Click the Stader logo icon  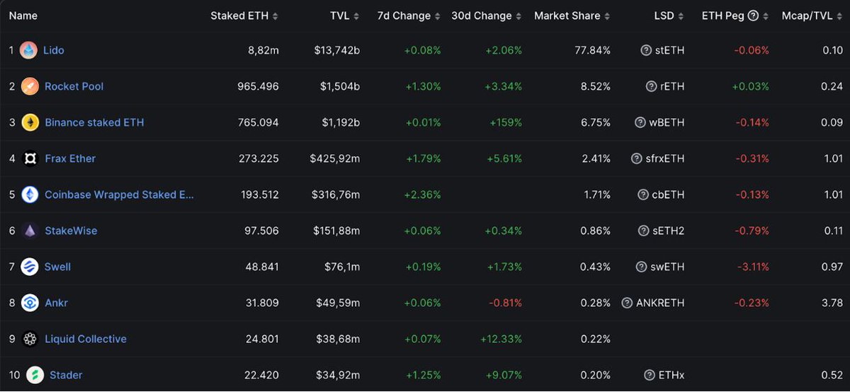coord(35,375)
